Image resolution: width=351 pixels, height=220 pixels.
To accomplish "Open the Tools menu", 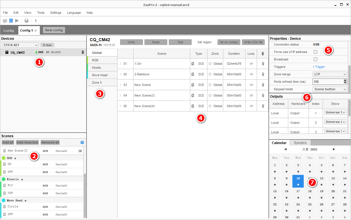I will point(41,13).
